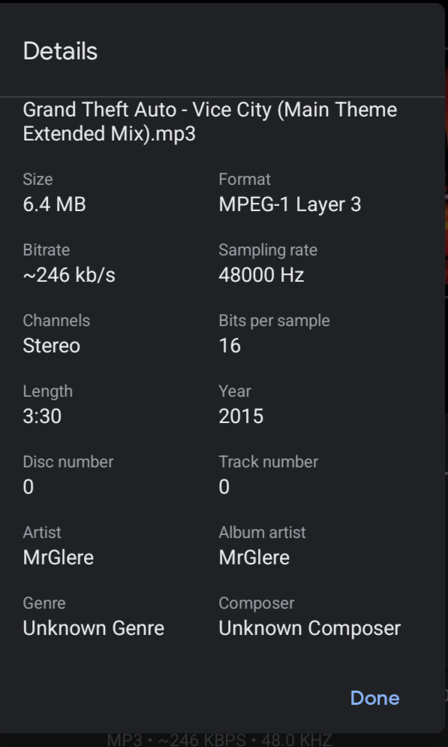Click the Bitrate field label
Image resolution: width=448 pixels, height=747 pixels.
[x=45, y=250]
